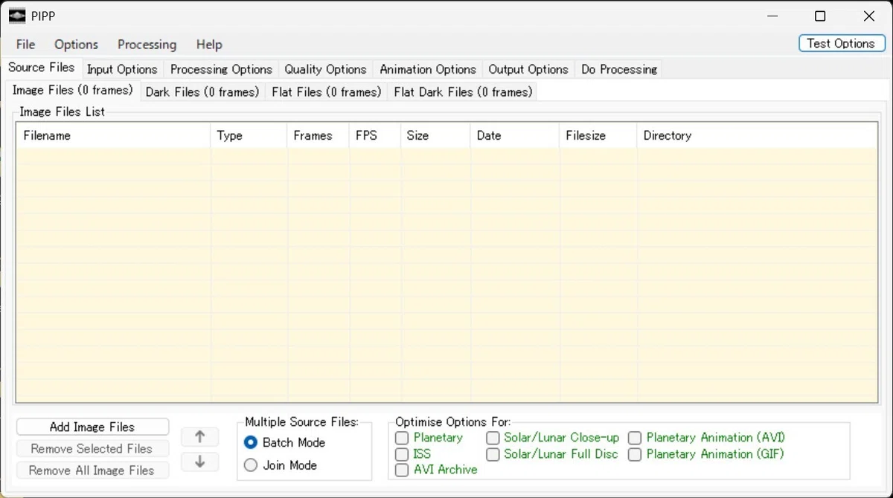Viewport: 893px width, 498px height.
Task: Switch to the Output Options tab
Action: tap(528, 69)
